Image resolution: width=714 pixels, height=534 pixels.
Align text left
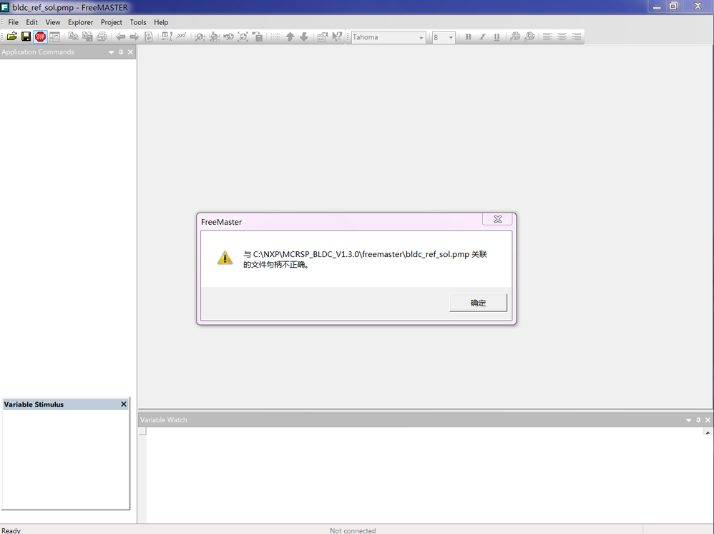[x=548, y=37]
